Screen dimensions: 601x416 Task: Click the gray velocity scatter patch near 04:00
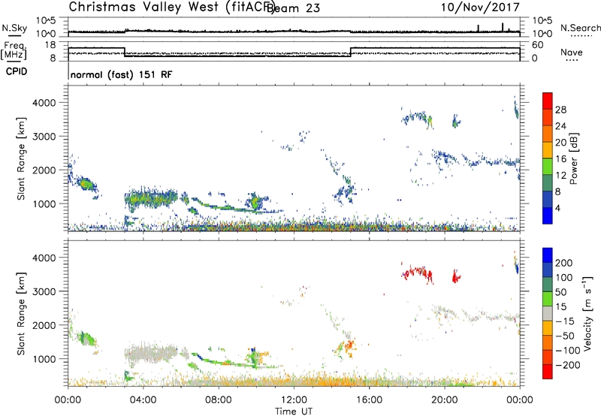pos(151,353)
